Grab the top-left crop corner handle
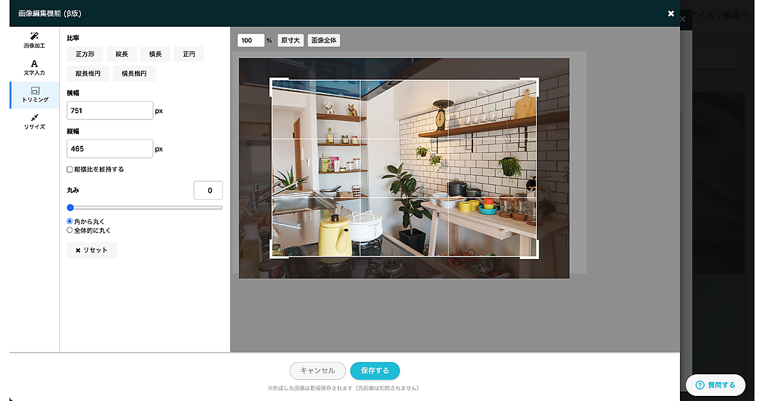Viewport: 764px width, 401px height. click(x=273, y=80)
